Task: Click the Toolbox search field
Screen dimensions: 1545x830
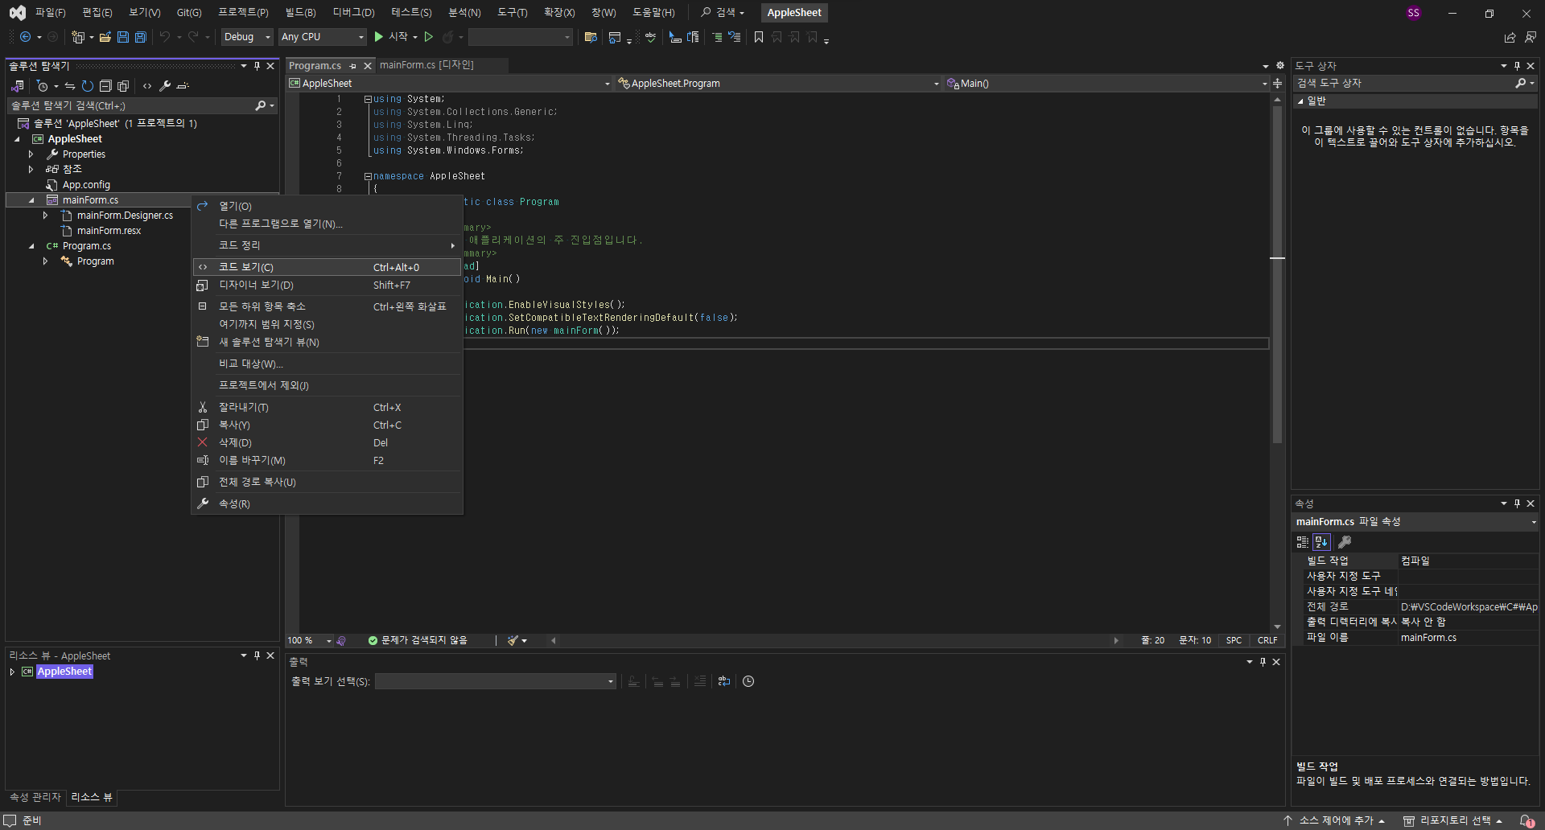Action: point(1415,83)
